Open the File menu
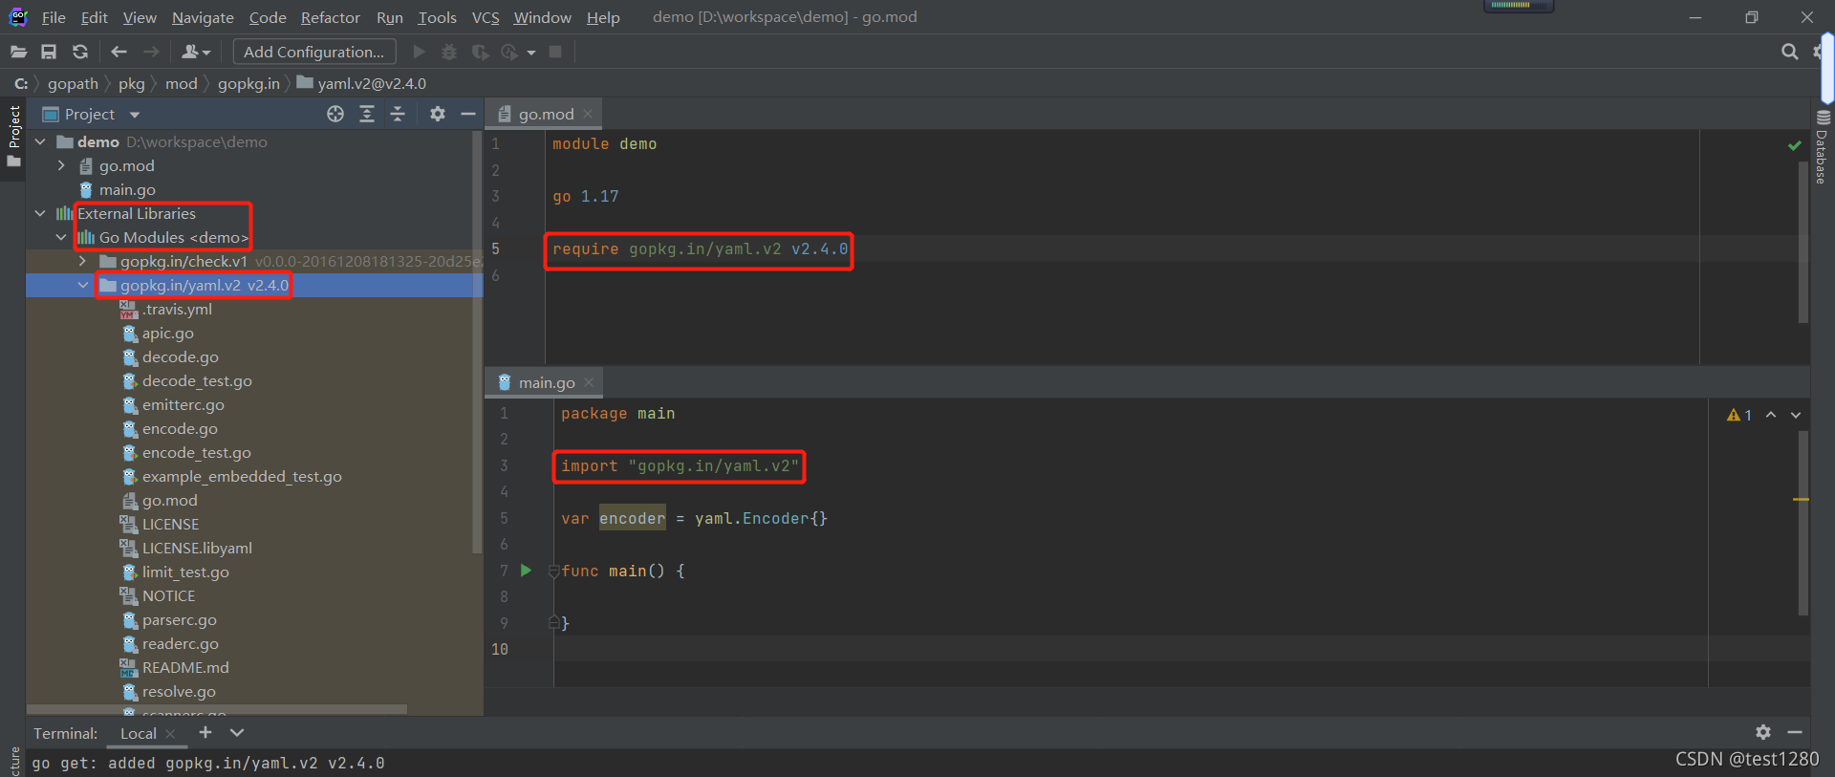This screenshot has width=1835, height=777. (54, 17)
